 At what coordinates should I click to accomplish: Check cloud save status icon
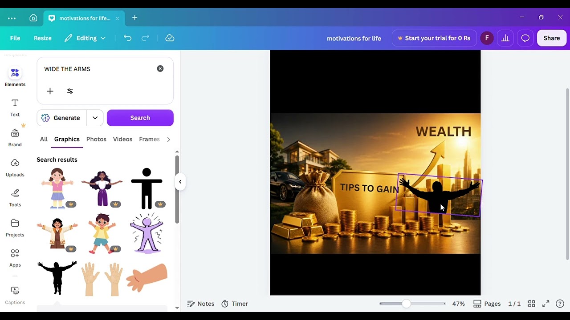tap(170, 38)
